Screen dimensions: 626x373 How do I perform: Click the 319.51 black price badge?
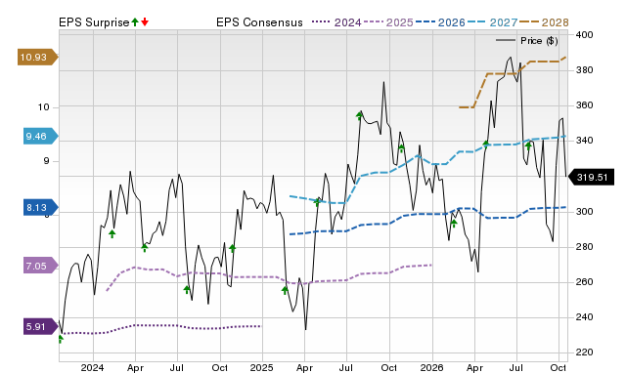tap(591, 177)
